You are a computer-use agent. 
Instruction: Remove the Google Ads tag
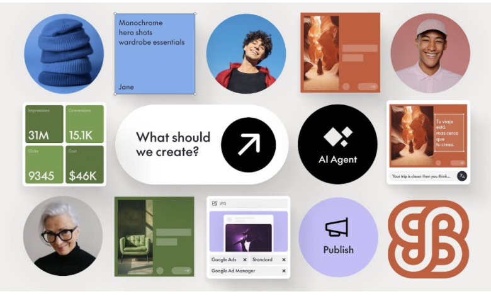tap(245, 259)
